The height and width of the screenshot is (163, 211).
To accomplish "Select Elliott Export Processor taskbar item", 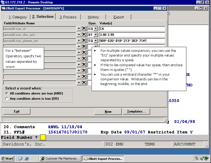I will coord(103,159).
